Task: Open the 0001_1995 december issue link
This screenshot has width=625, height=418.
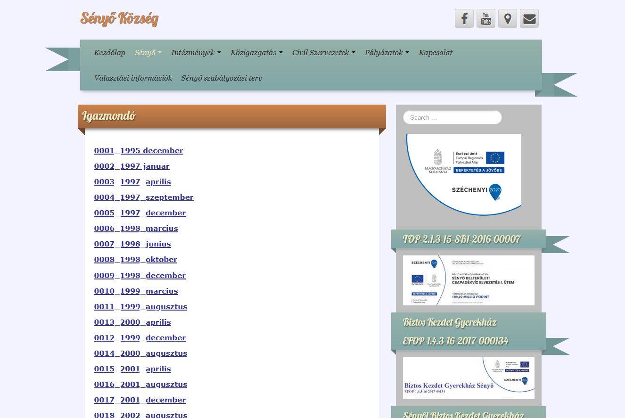Action: pyautogui.click(x=139, y=151)
